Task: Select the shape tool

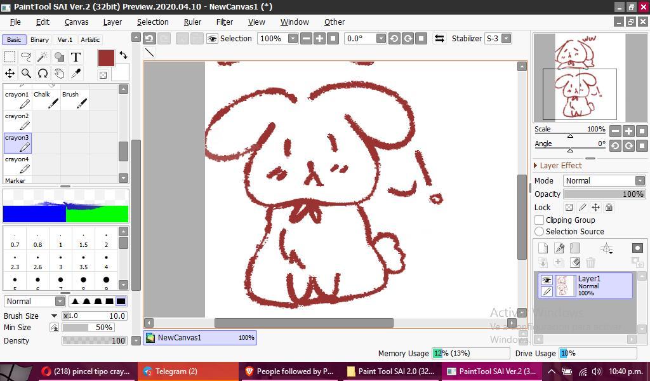Action: pyautogui.click(x=59, y=57)
